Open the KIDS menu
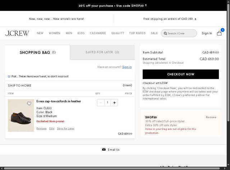The image size is (230, 170). (x=81, y=33)
